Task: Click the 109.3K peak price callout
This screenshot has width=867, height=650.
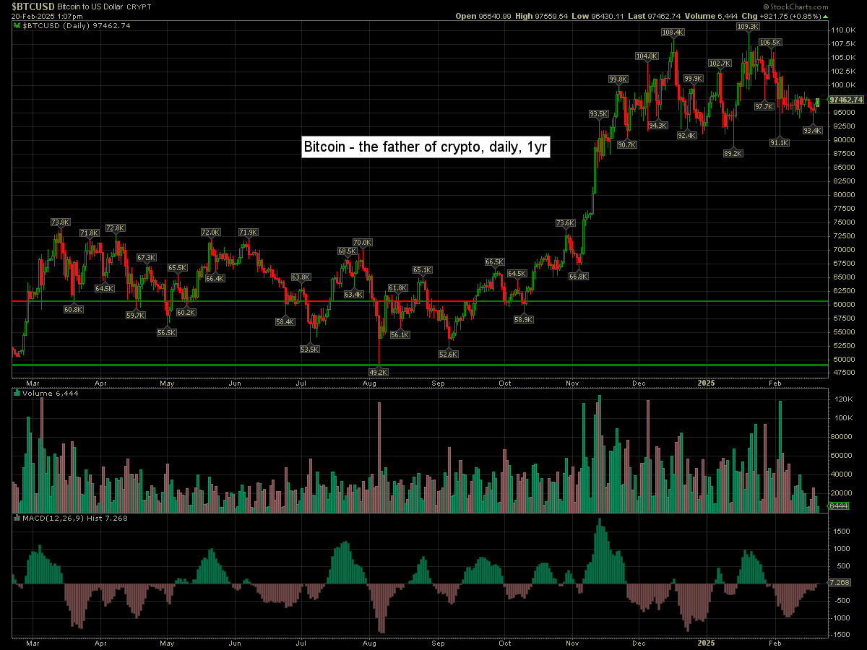Action: pos(748,27)
